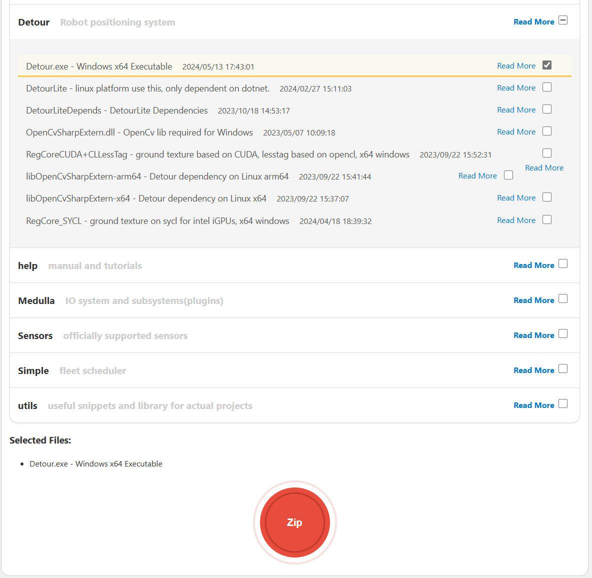Expand the Sensors section checkbox
Screen dimensions: 592x578
563,333
